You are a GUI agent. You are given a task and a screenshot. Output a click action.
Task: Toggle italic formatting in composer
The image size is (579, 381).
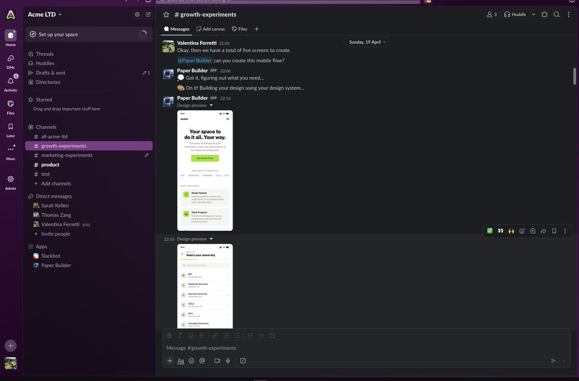(180, 335)
